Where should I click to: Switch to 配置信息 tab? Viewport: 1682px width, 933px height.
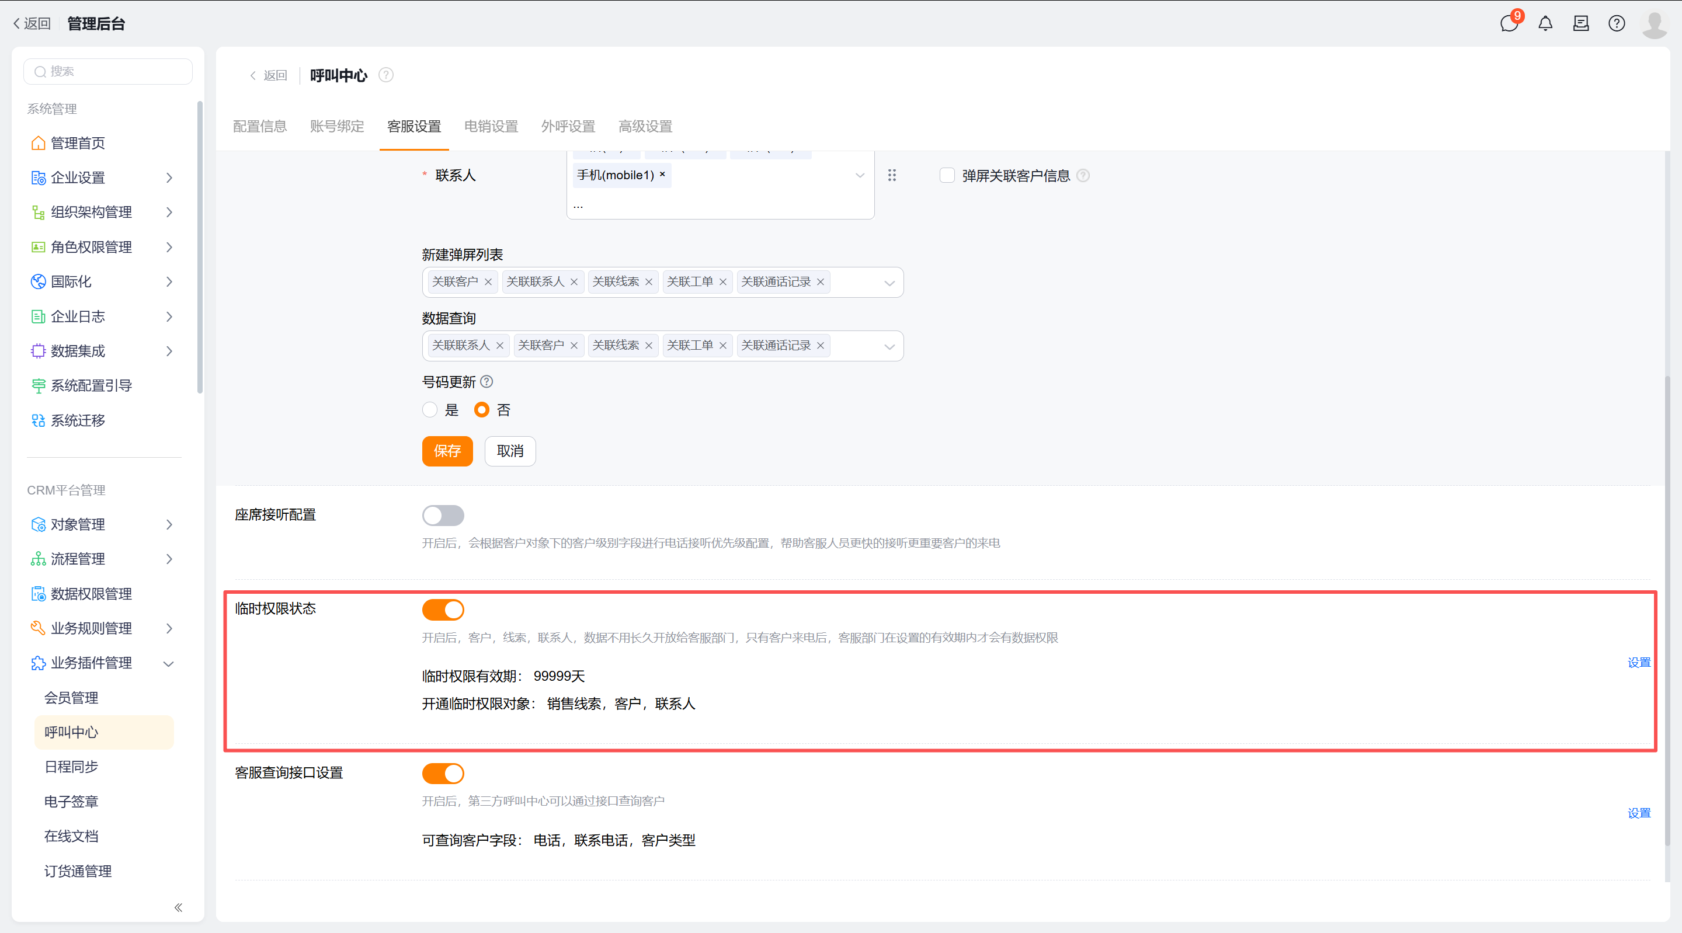click(260, 127)
